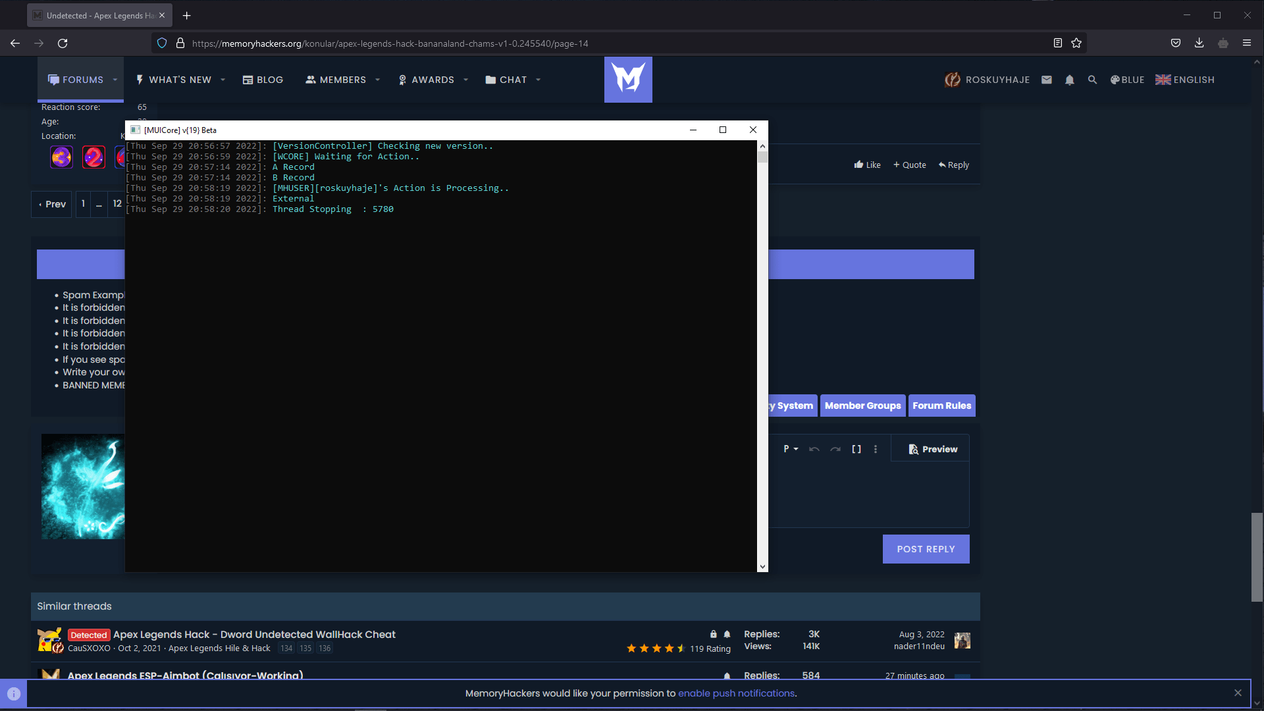Click enable push notifications link
The height and width of the screenshot is (711, 1264).
click(x=736, y=693)
